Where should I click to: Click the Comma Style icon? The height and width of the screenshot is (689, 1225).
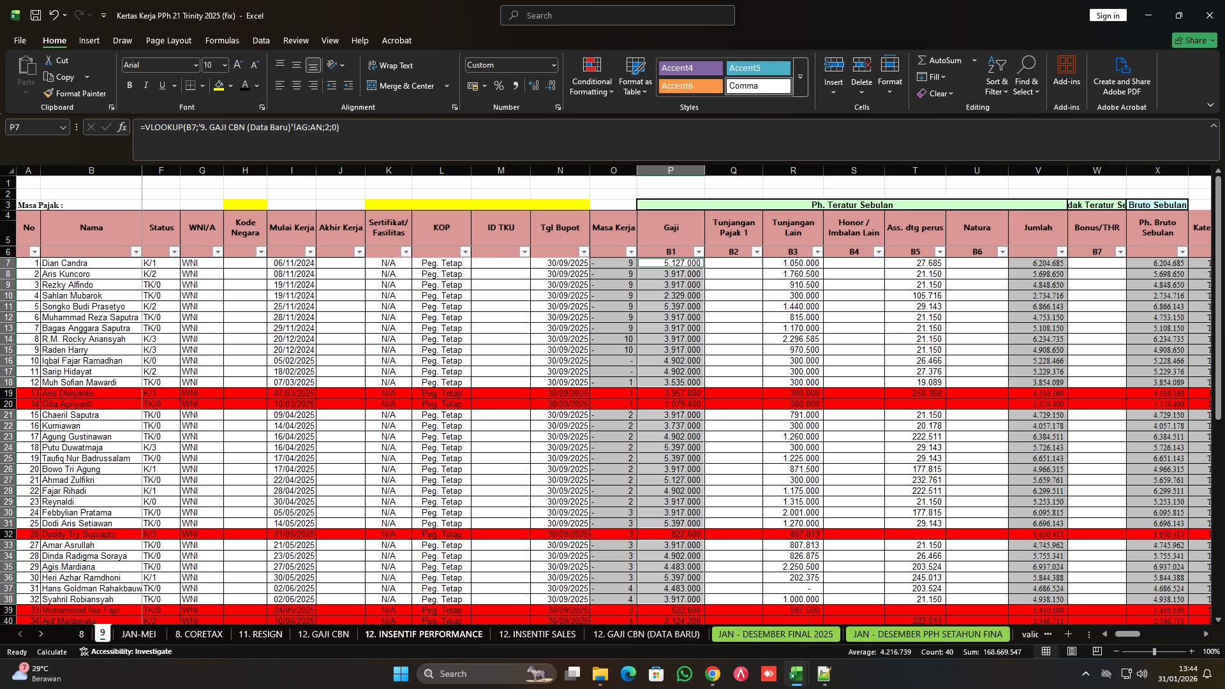tap(516, 85)
